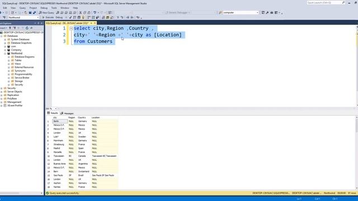Click the Uncomment selected lines icon
358x201 pixels.
point(122,17)
